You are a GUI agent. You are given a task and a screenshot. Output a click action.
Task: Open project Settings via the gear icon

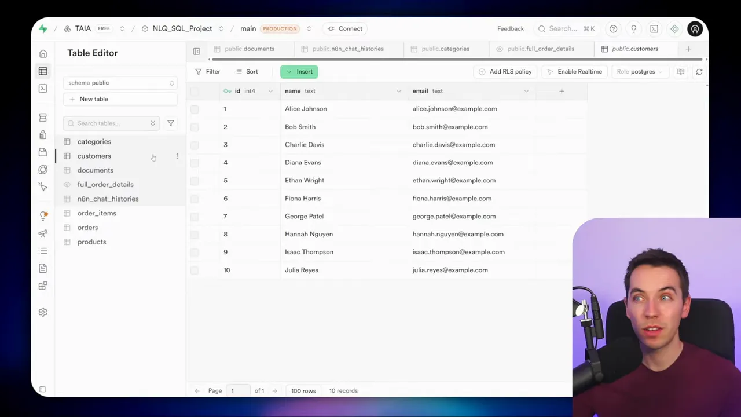point(43,312)
